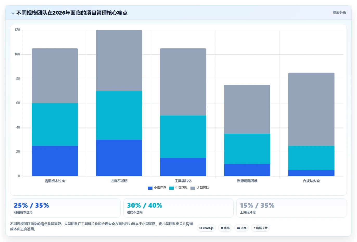The width and height of the screenshot is (357, 242).
Task: Click the summary paragraph starting 不同规模团队面临的痛点
Action: pyautogui.click(x=101, y=226)
